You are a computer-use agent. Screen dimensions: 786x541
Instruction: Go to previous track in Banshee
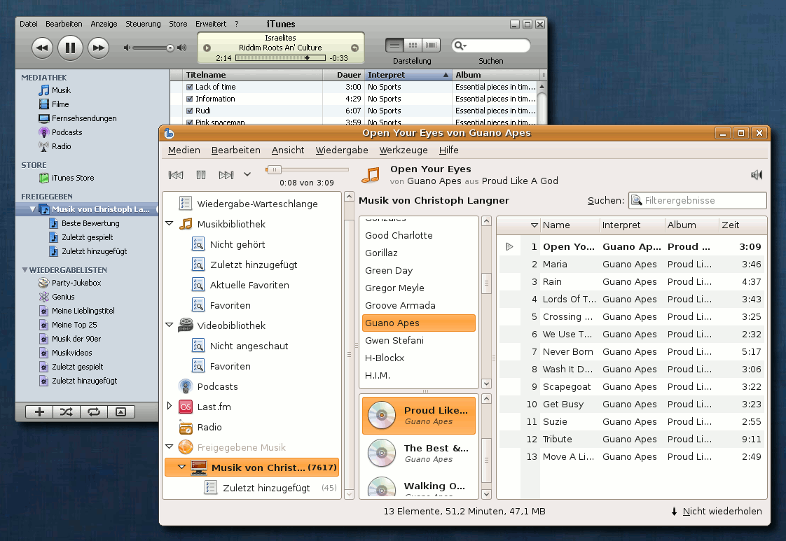[176, 175]
